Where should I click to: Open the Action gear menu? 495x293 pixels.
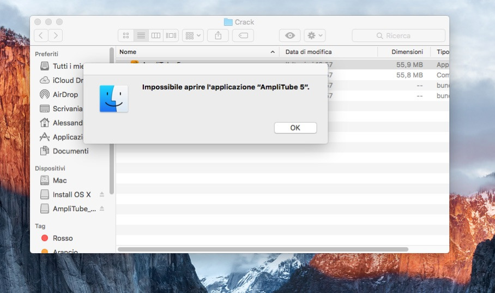(x=315, y=35)
